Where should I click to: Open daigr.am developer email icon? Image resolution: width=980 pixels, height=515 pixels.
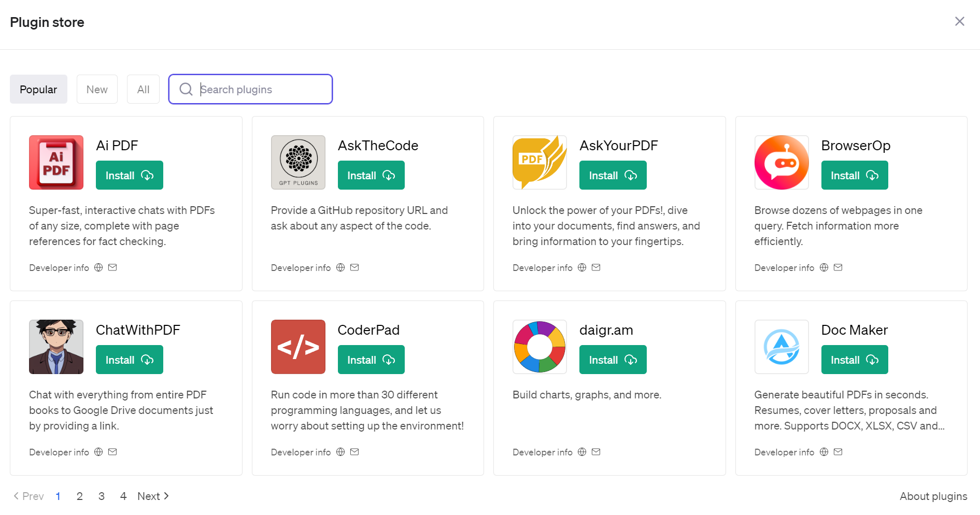tap(596, 452)
